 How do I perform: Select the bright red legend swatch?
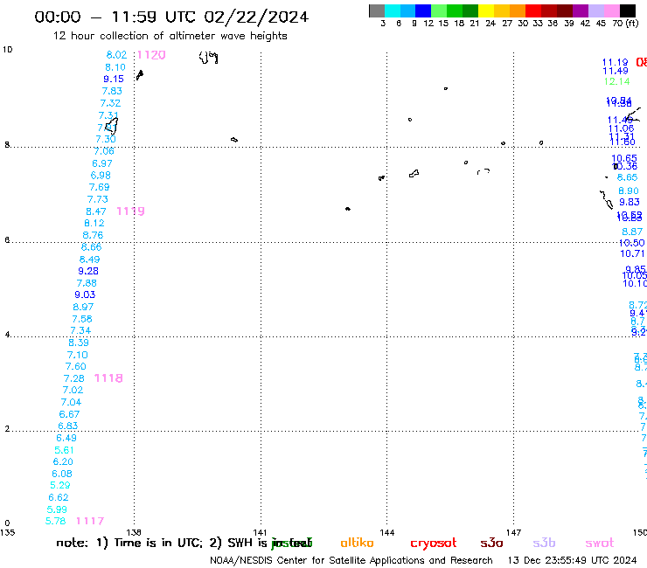532,10
